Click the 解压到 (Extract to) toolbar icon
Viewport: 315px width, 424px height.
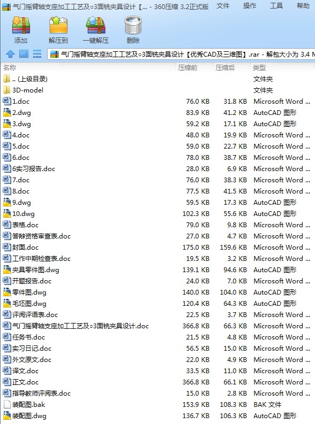pos(58,26)
